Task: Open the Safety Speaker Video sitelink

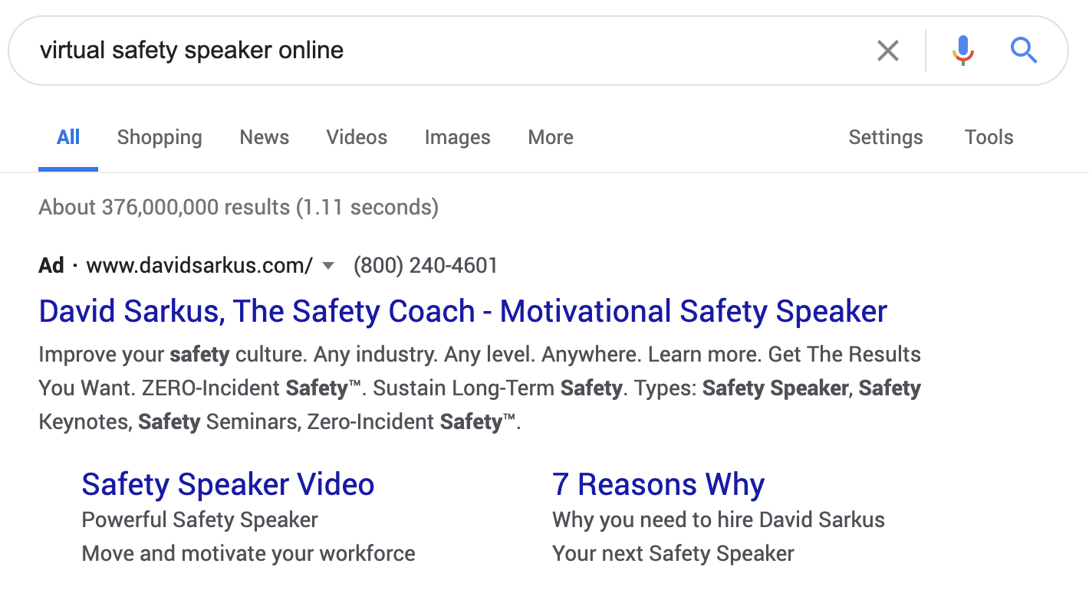Action: pyautogui.click(x=228, y=484)
